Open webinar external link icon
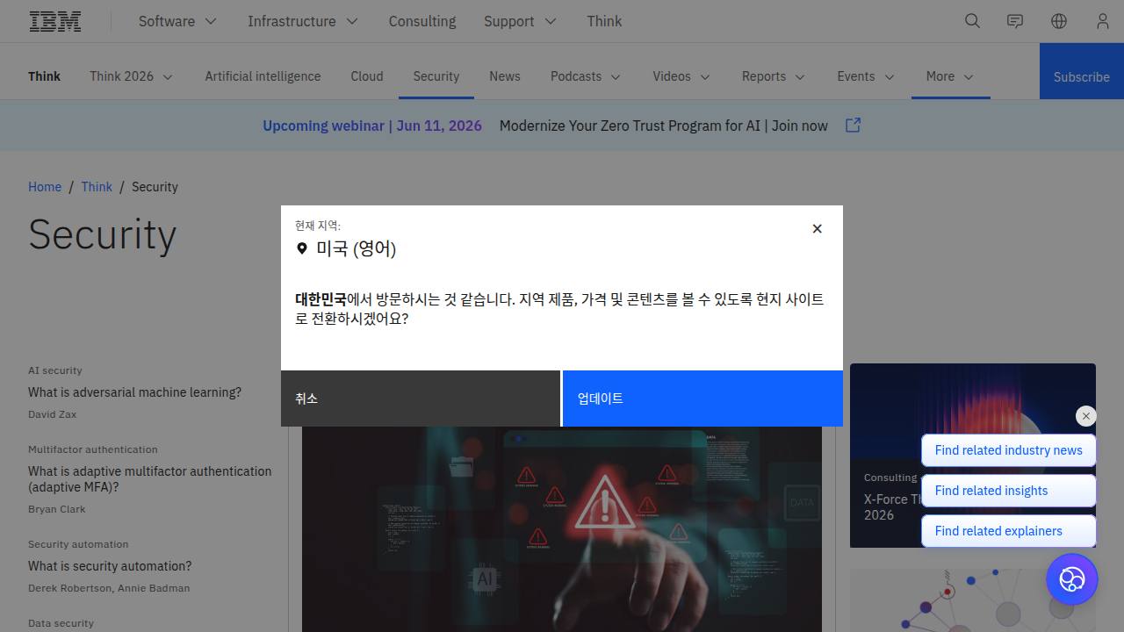The width and height of the screenshot is (1124, 632). tap(853, 126)
